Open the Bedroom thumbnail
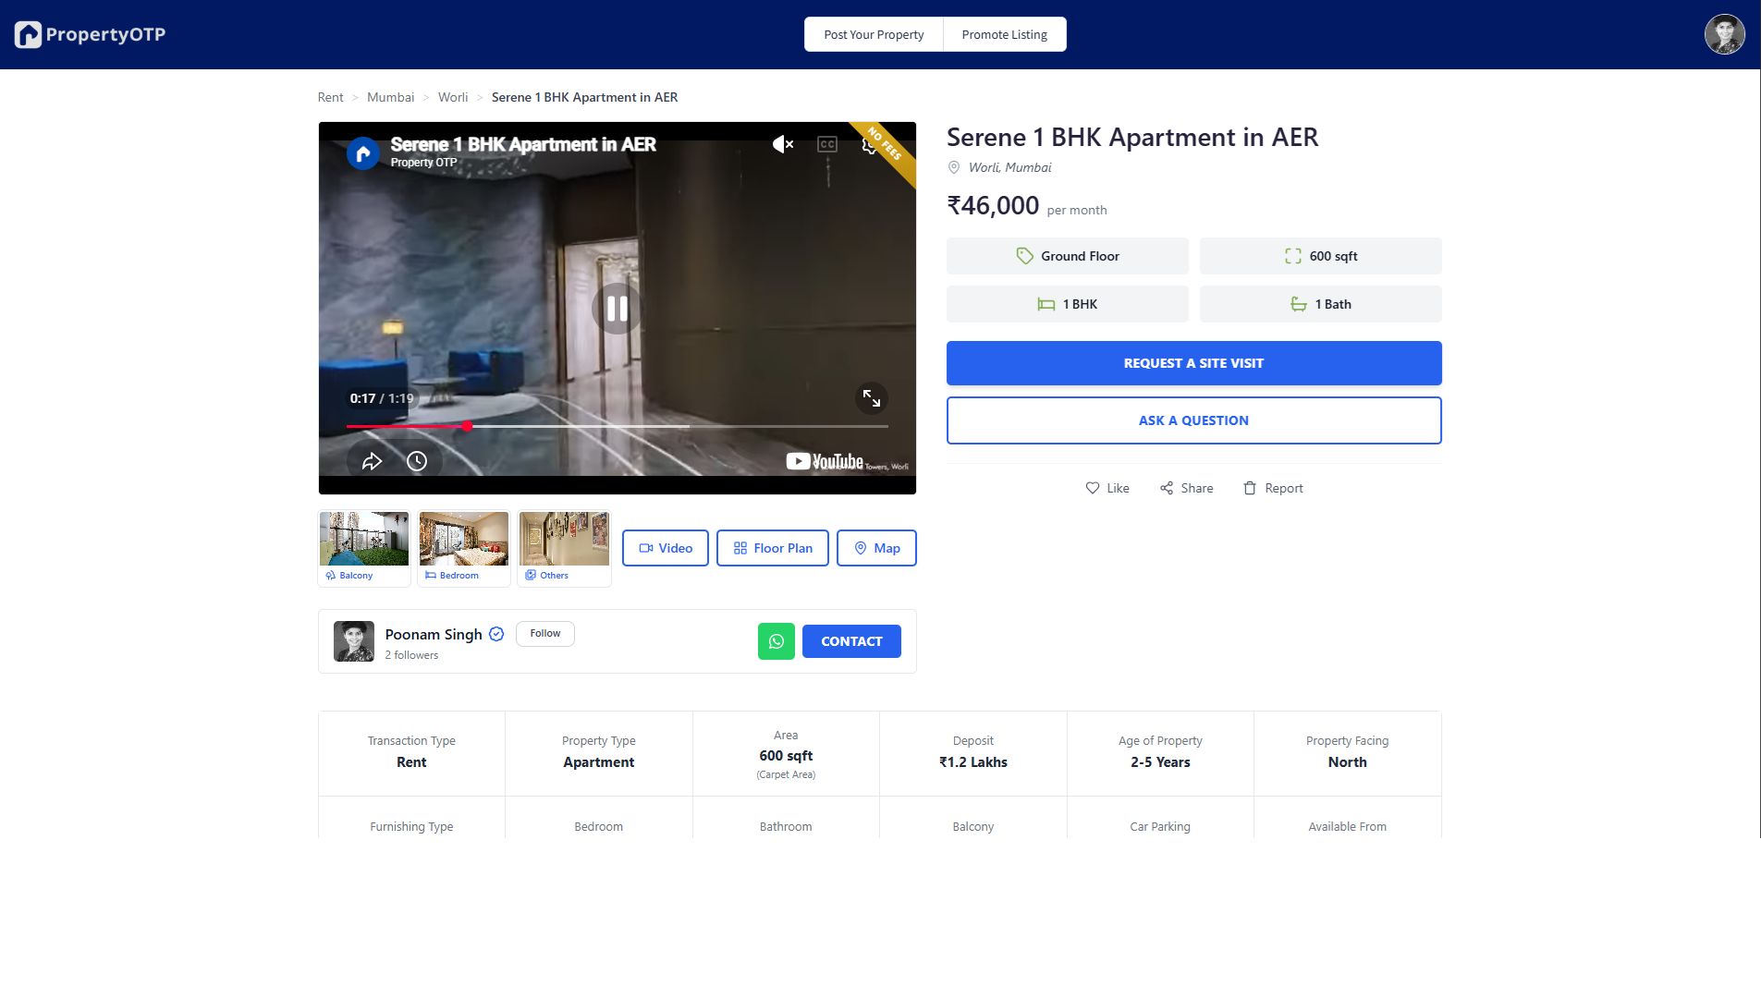Image resolution: width=1761 pixels, height=986 pixels. coord(464,548)
